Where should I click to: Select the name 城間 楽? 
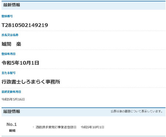(11, 44)
